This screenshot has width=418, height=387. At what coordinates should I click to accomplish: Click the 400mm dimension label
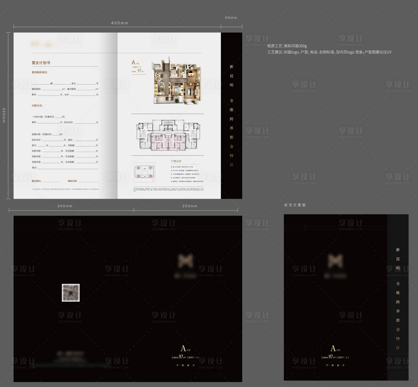[x=120, y=23]
